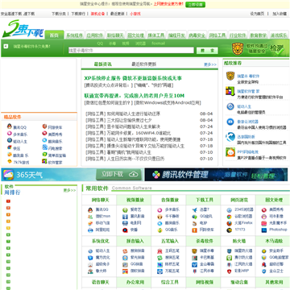Click the small arrow icon left of green bar
The height and width of the screenshot is (290, 290).
[6, 46]
